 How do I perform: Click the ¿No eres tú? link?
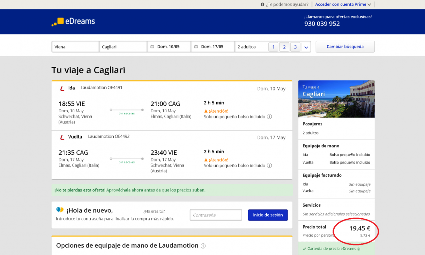(154, 211)
